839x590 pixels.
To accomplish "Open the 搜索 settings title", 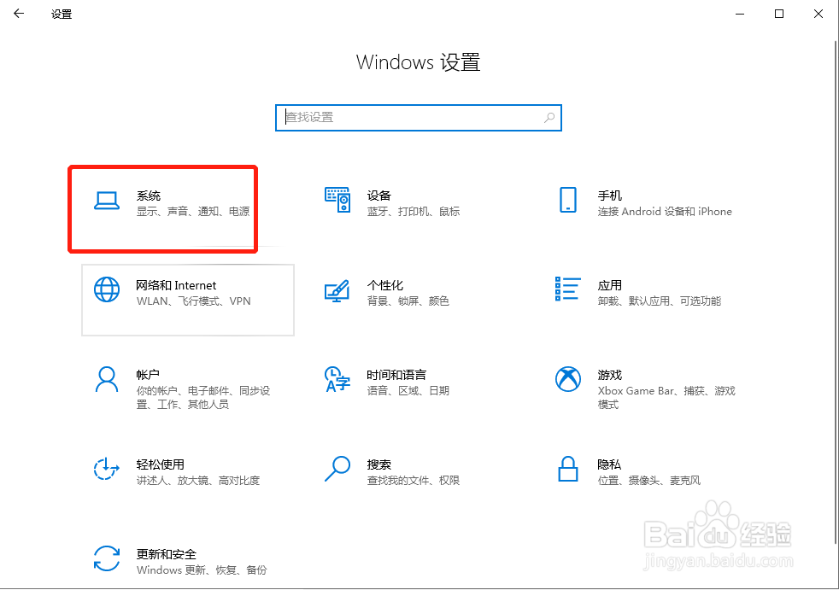I will pos(378,464).
